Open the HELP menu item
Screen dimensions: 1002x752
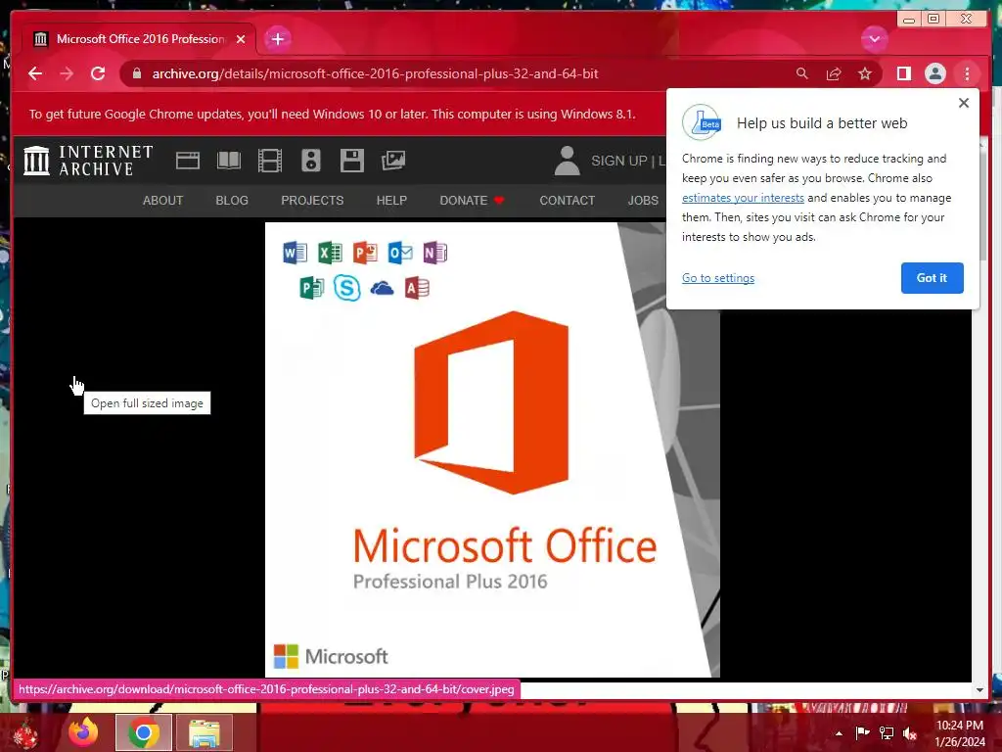pyautogui.click(x=391, y=200)
